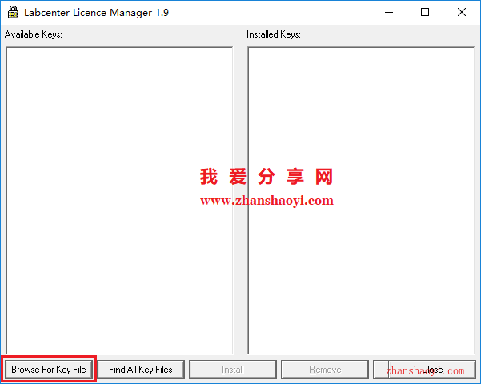
Task: Click the greyed-out Install button
Action: [233, 370]
